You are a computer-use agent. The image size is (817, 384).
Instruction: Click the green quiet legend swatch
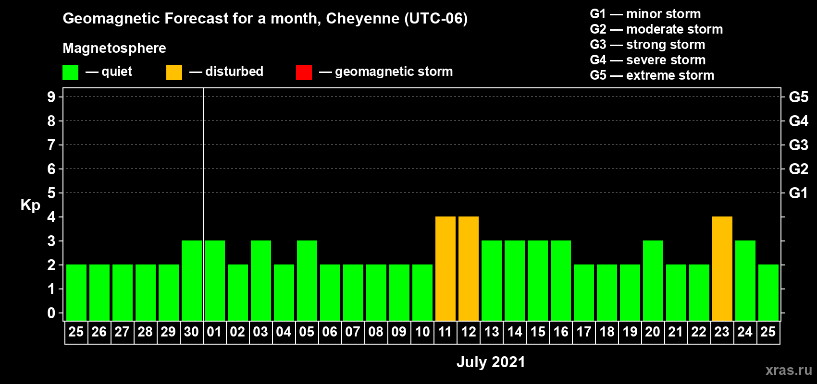coord(70,72)
